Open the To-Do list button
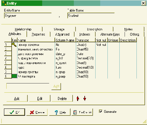The width and height of the screenshot is (147, 125). click(x=82, y=112)
